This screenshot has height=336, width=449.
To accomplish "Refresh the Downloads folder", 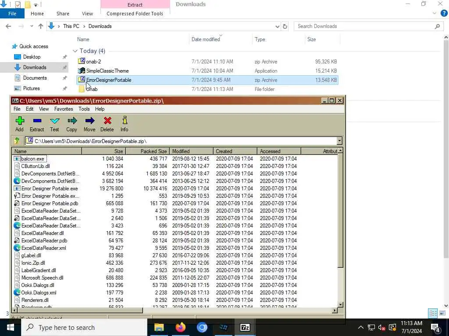I will click(285, 26).
